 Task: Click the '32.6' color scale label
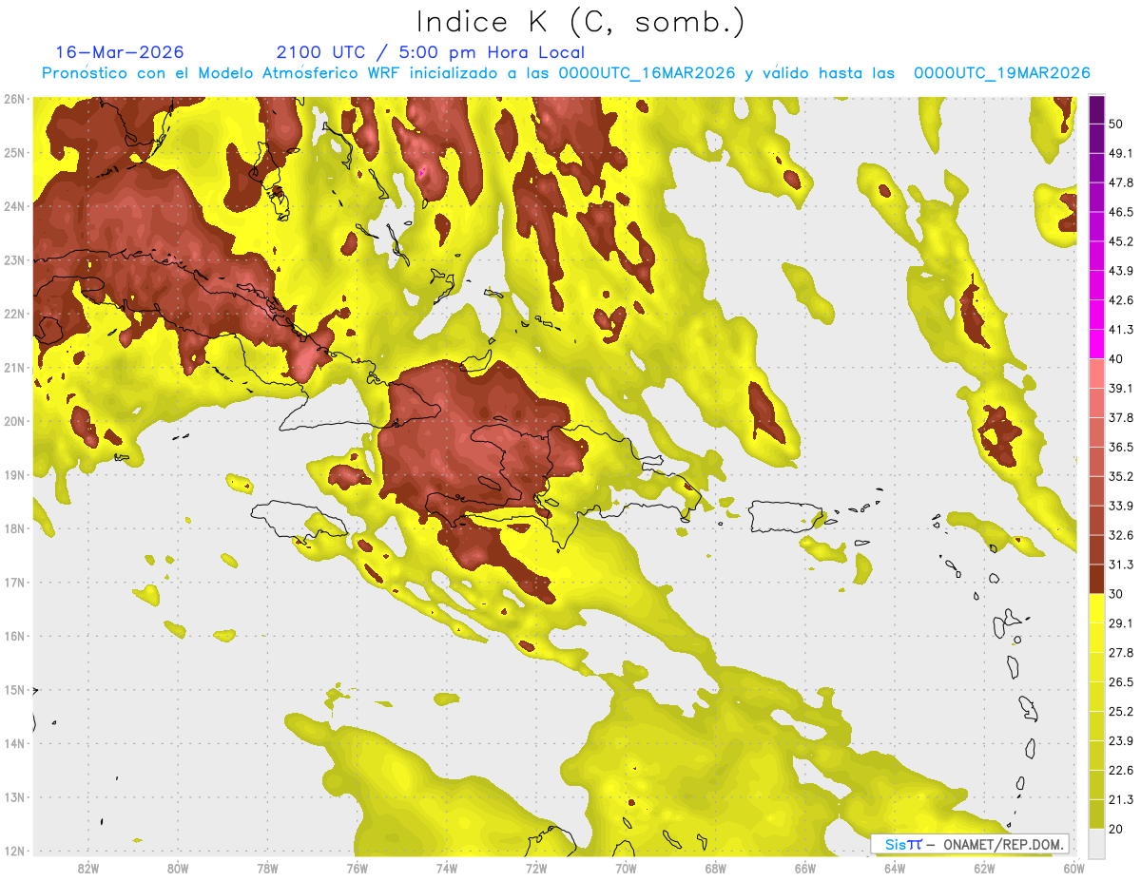pyautogui.click(x=1121, y=536)
